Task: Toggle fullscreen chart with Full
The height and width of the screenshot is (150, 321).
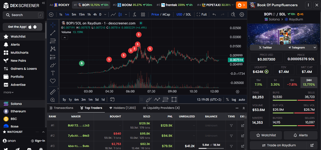Action: point(202,14)
